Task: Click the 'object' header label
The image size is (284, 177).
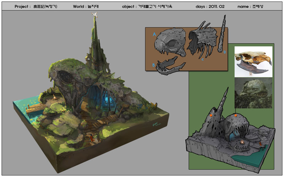Action: click(x=129, y=7)
